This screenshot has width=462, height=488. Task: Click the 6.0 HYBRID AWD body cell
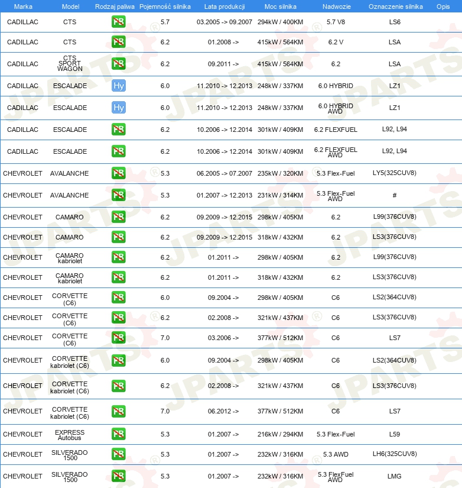[336, 108]
